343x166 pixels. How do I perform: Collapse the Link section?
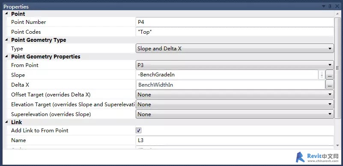6,122
